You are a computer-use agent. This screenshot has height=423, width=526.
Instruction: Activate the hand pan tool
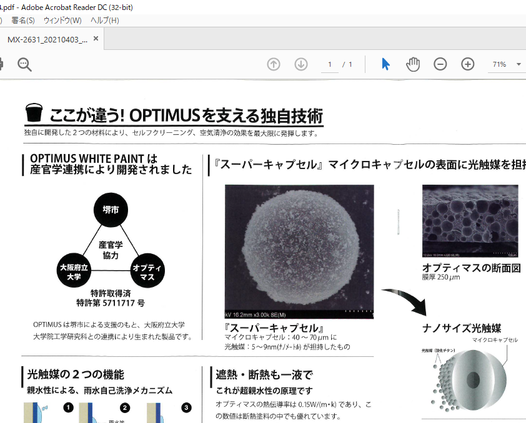(412, 64)
